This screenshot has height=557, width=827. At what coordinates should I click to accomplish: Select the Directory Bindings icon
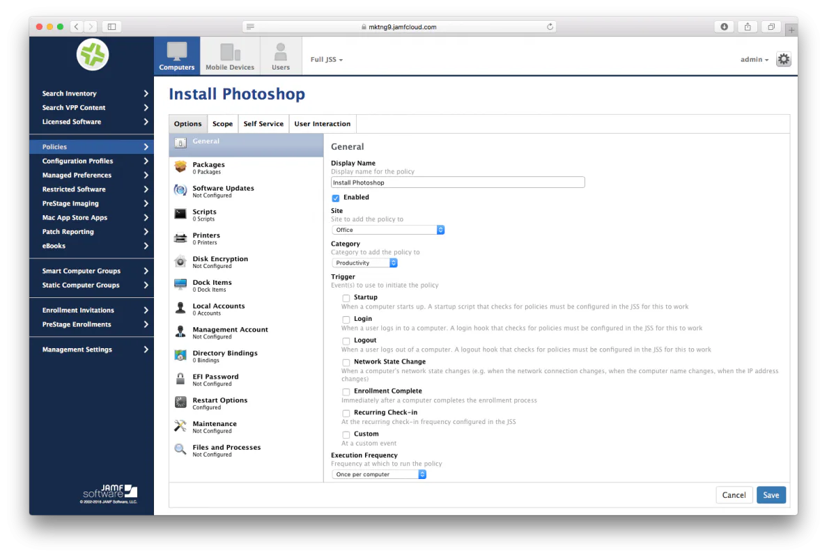(x=180, y=355)
